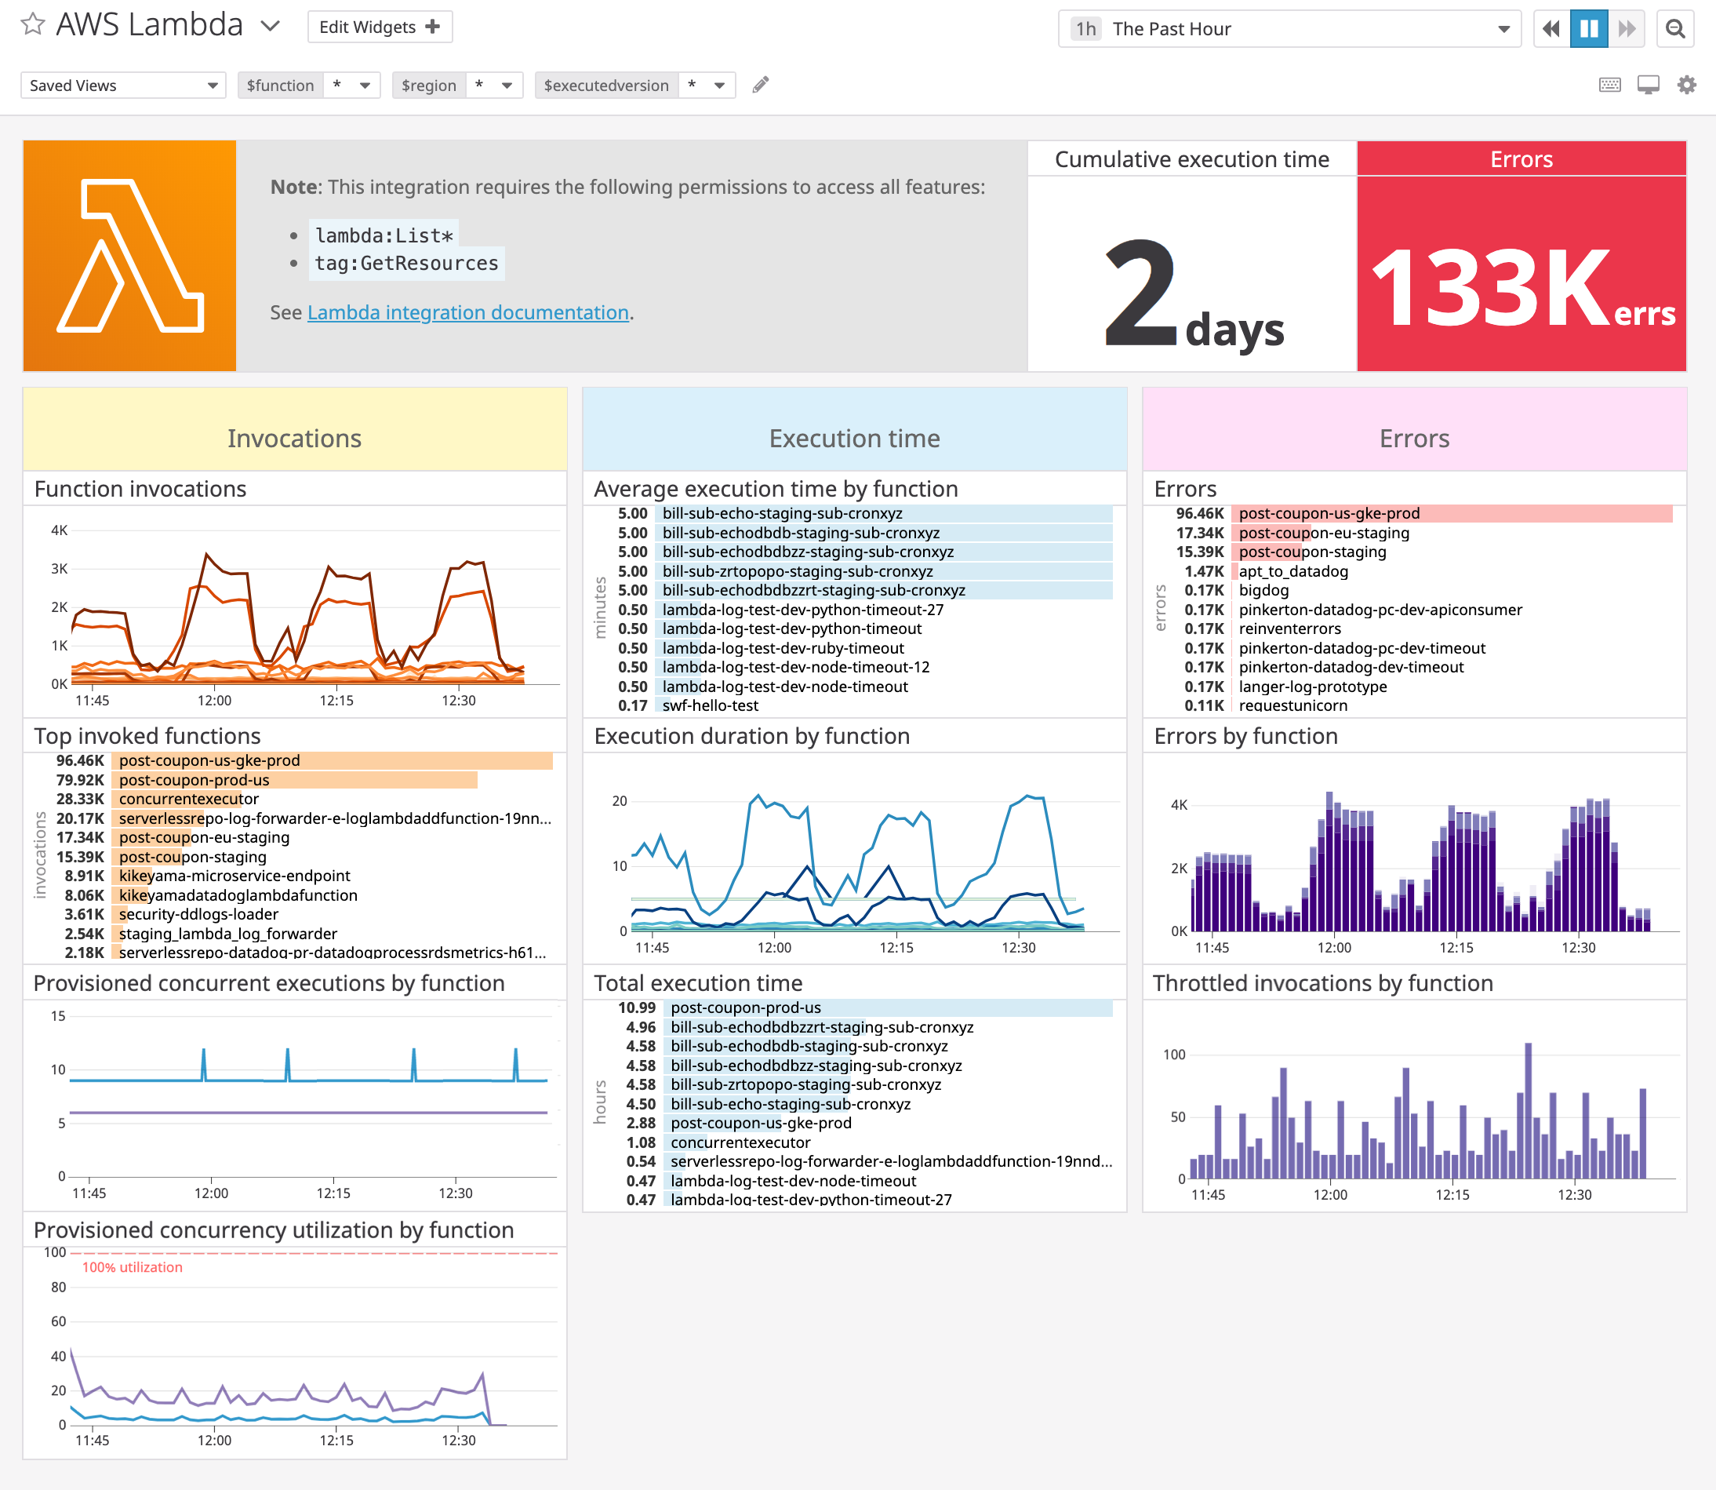Click the zoom out magnifier icon
Viewport: 1716px width, 1490px height.
pyautogui.click(x=1676, y=27)
